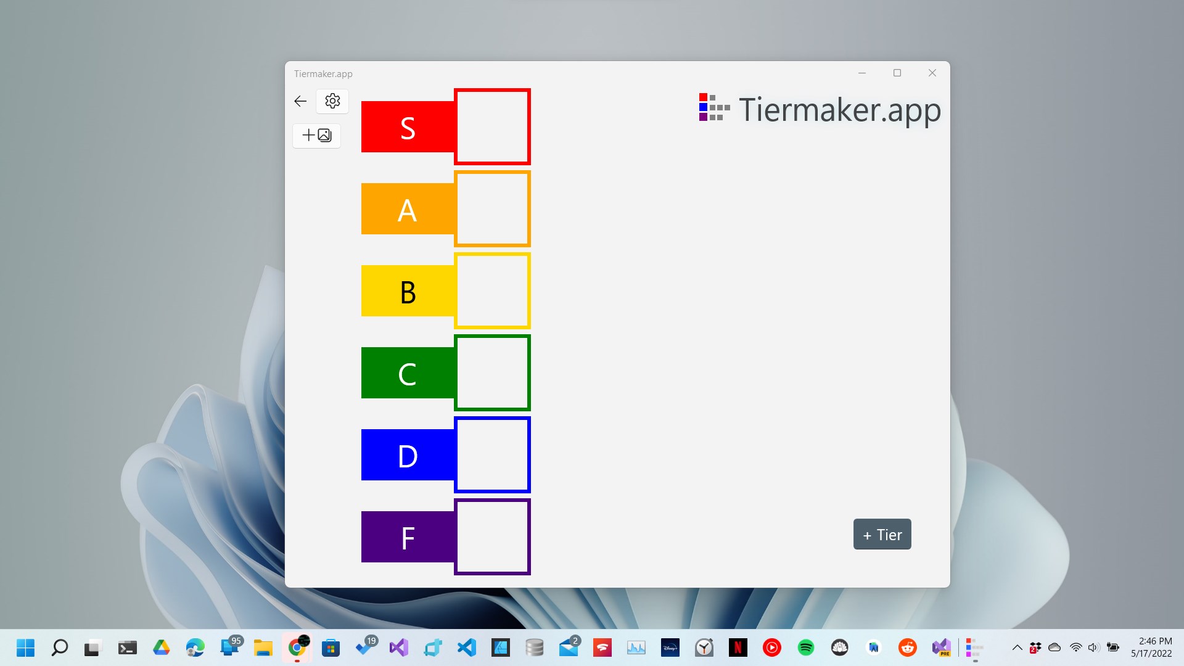The height and width of the screenshot is (666, 1184).
Task: Click the empty C tier drop box
Action: tap(492, 373)
